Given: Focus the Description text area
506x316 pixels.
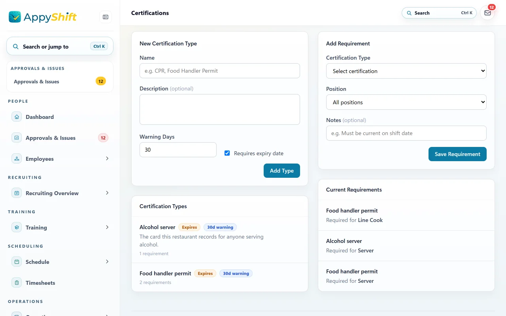Looking at the screenshot, I should pos(219,109).
